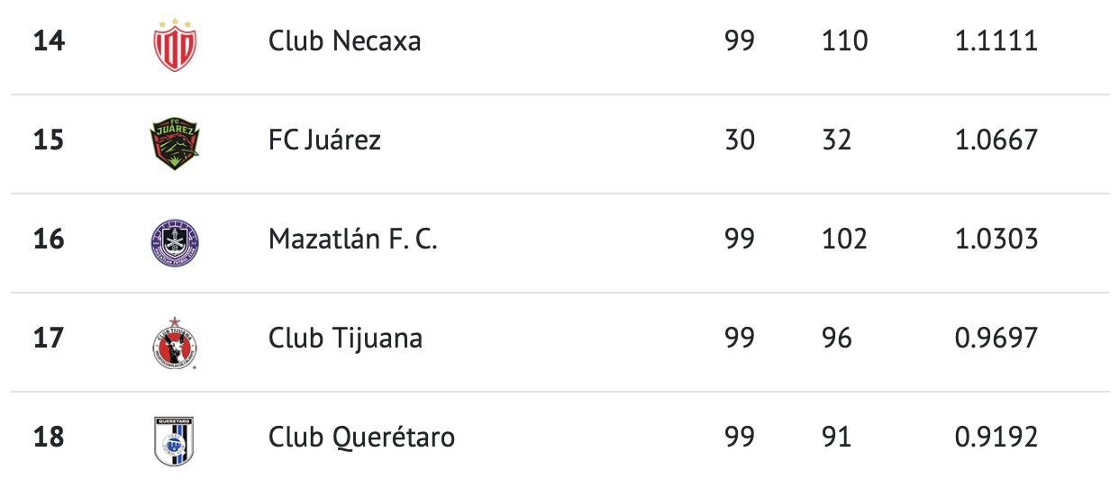Click the Club Tijuana crest icon

175,342
